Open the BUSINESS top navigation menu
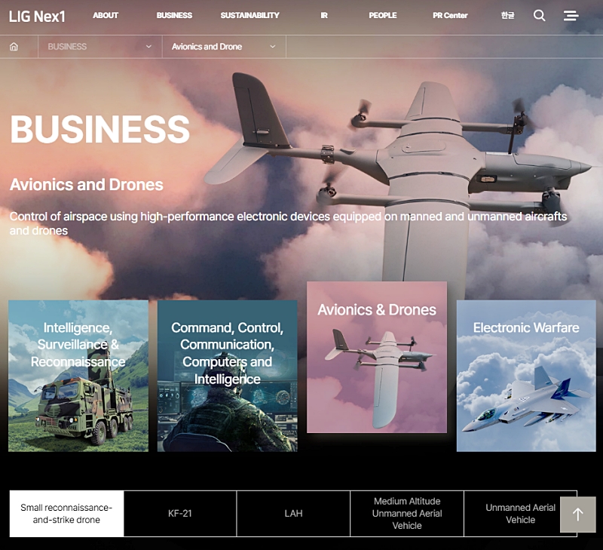Viewport: 603px width, 550px height. point(174,15)
